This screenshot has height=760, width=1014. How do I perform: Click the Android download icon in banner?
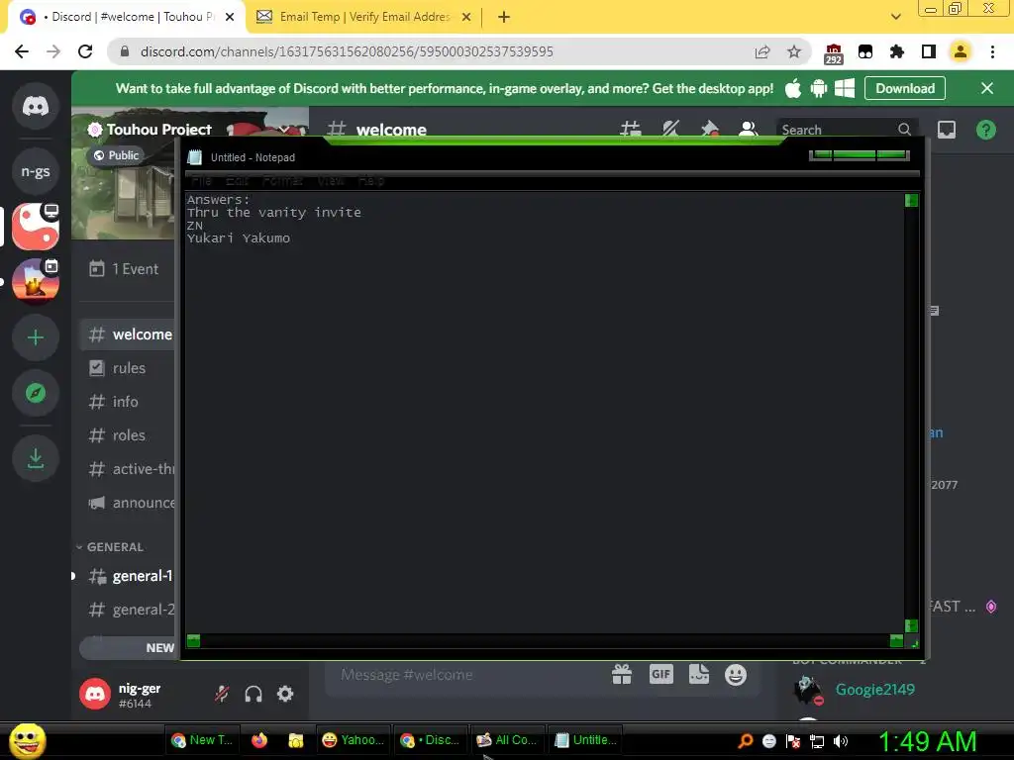(x=819, y=88)
